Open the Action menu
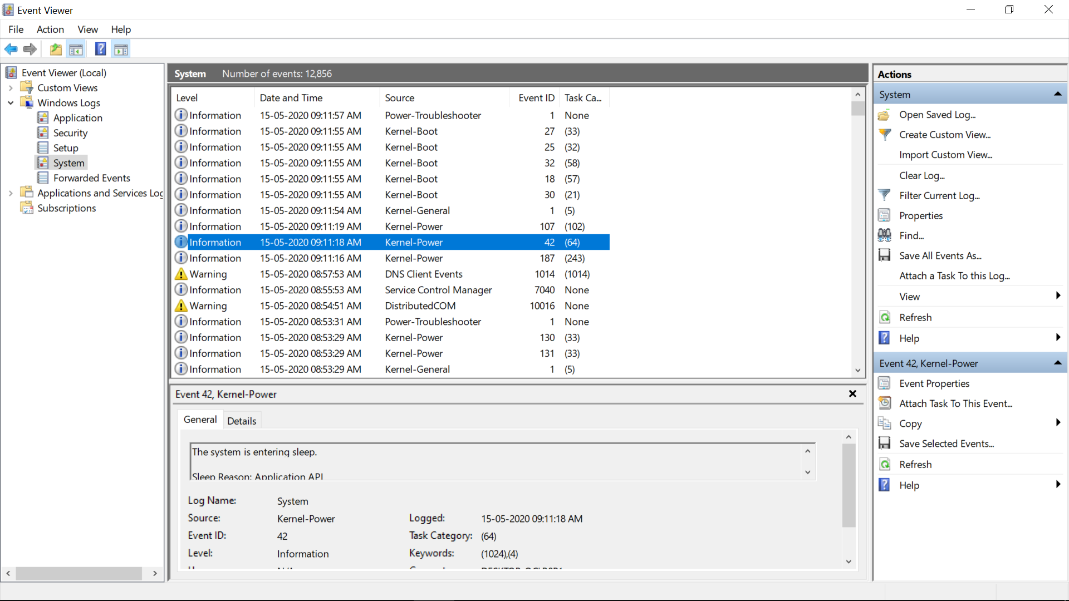This screenshot has height=601, width=1069. pos(50,29)
